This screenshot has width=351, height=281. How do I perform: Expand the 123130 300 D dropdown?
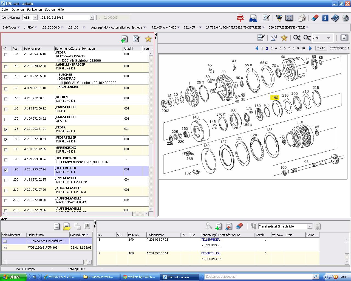62,27
